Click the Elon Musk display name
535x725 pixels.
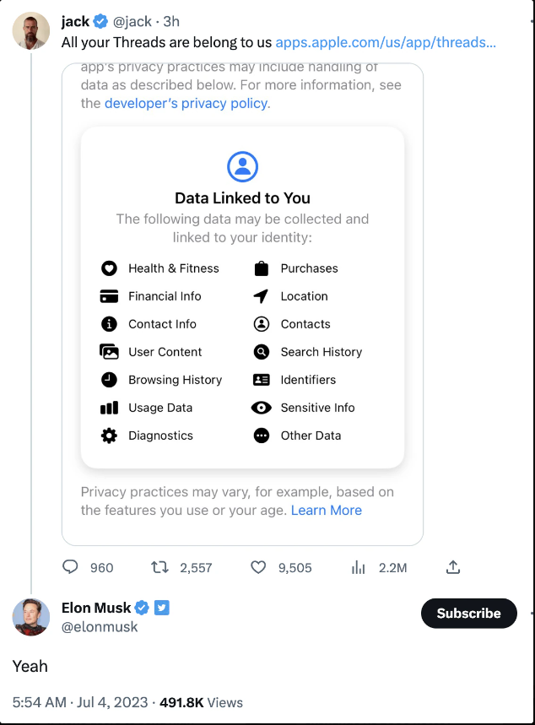click(x=96, y=608)
